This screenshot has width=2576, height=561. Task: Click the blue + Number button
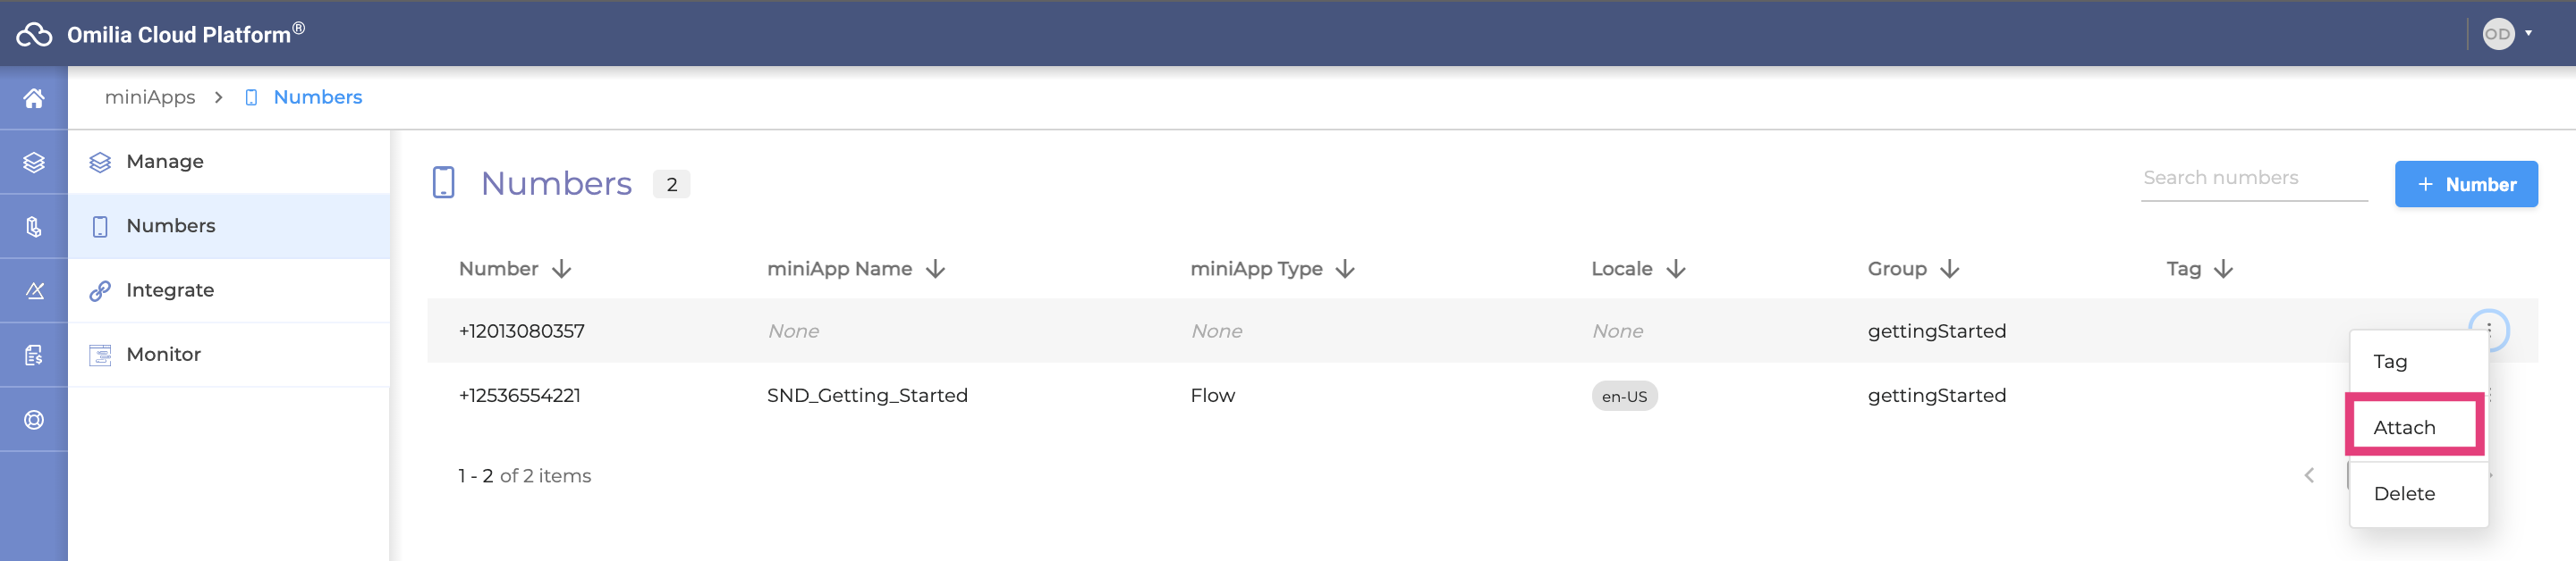pyautogui.click(x=2465, y=185)
